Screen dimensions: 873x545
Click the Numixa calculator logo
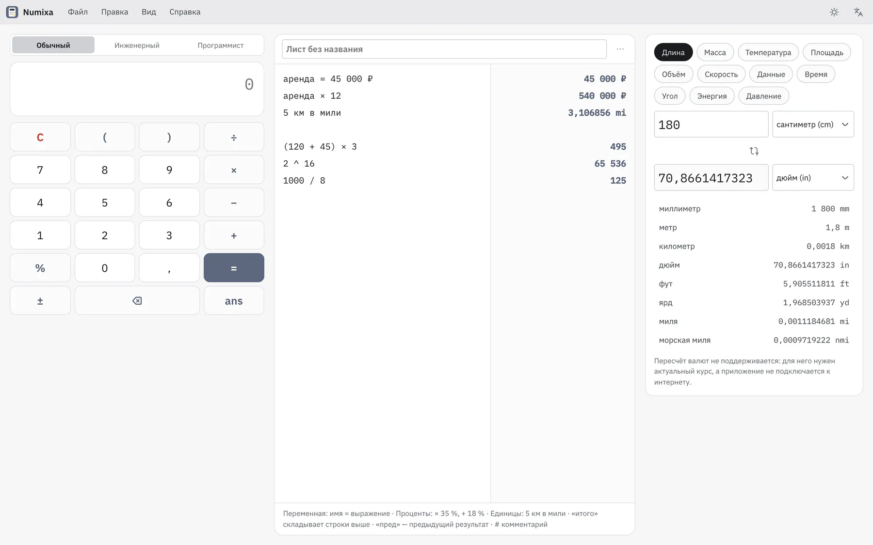click(x=12, y=12)
